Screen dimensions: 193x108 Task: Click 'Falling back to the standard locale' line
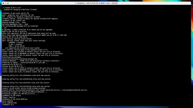click(25, 50)
